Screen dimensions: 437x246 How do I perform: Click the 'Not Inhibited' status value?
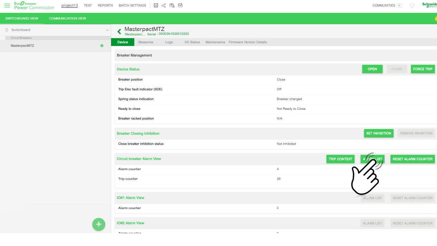286,144
